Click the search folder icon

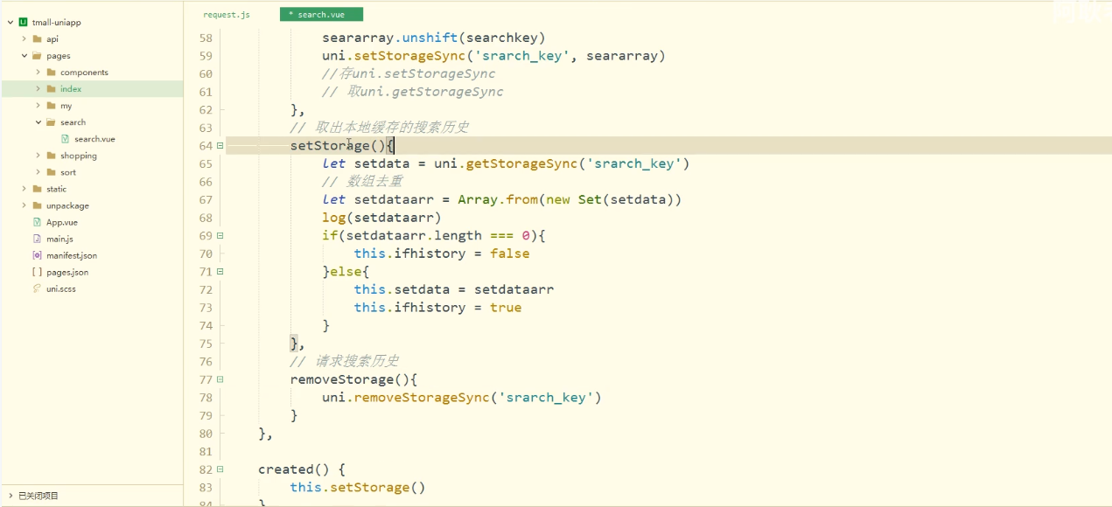pos(51,122)
